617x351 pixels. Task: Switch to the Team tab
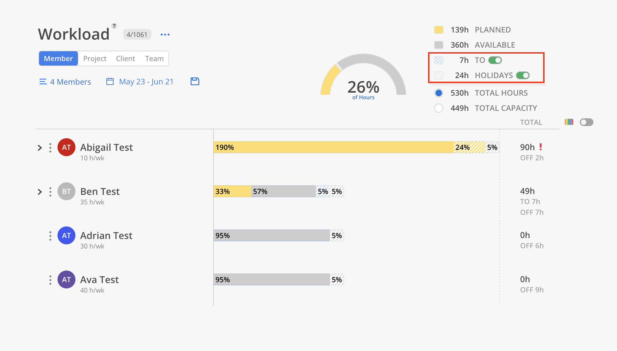(x=154, y=58)
